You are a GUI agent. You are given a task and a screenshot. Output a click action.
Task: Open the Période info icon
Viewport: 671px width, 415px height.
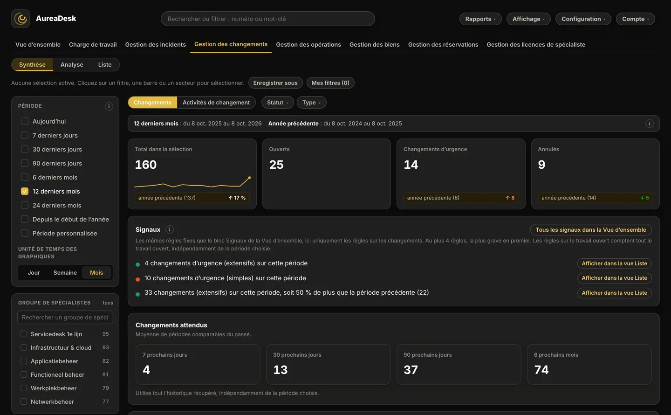coord(109,106)
